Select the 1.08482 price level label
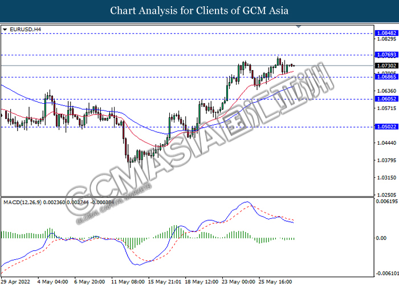 point(386,33)
